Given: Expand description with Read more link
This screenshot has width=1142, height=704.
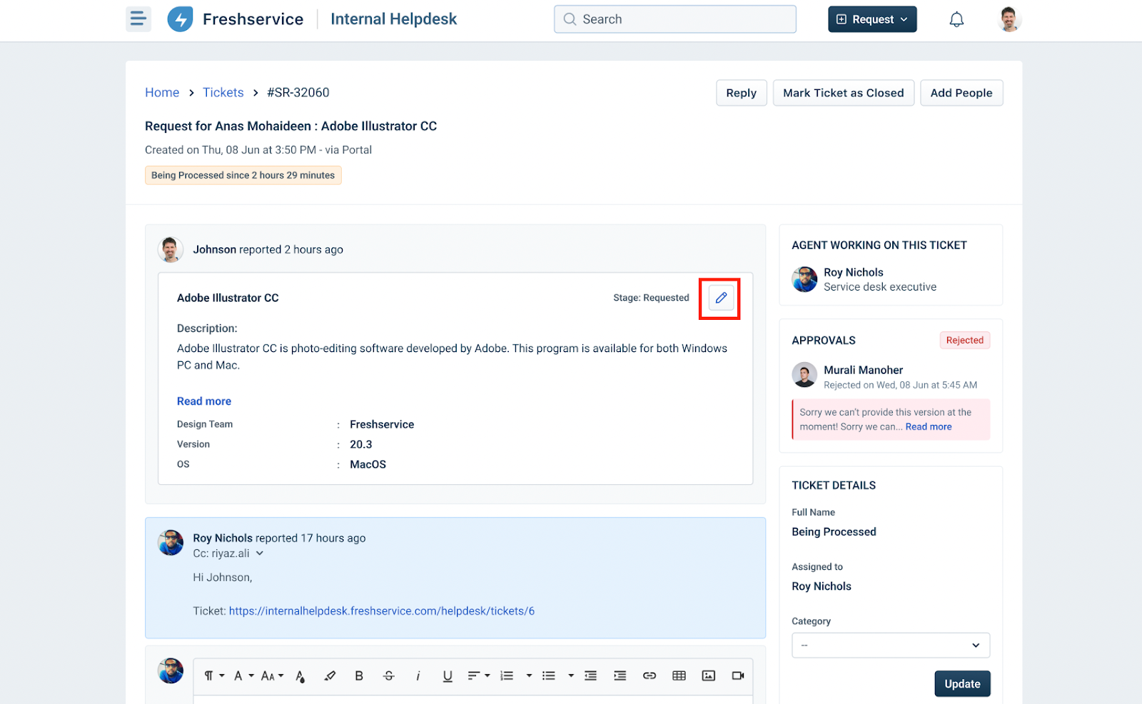Looking at the screenshot, I should click(204, 401).
